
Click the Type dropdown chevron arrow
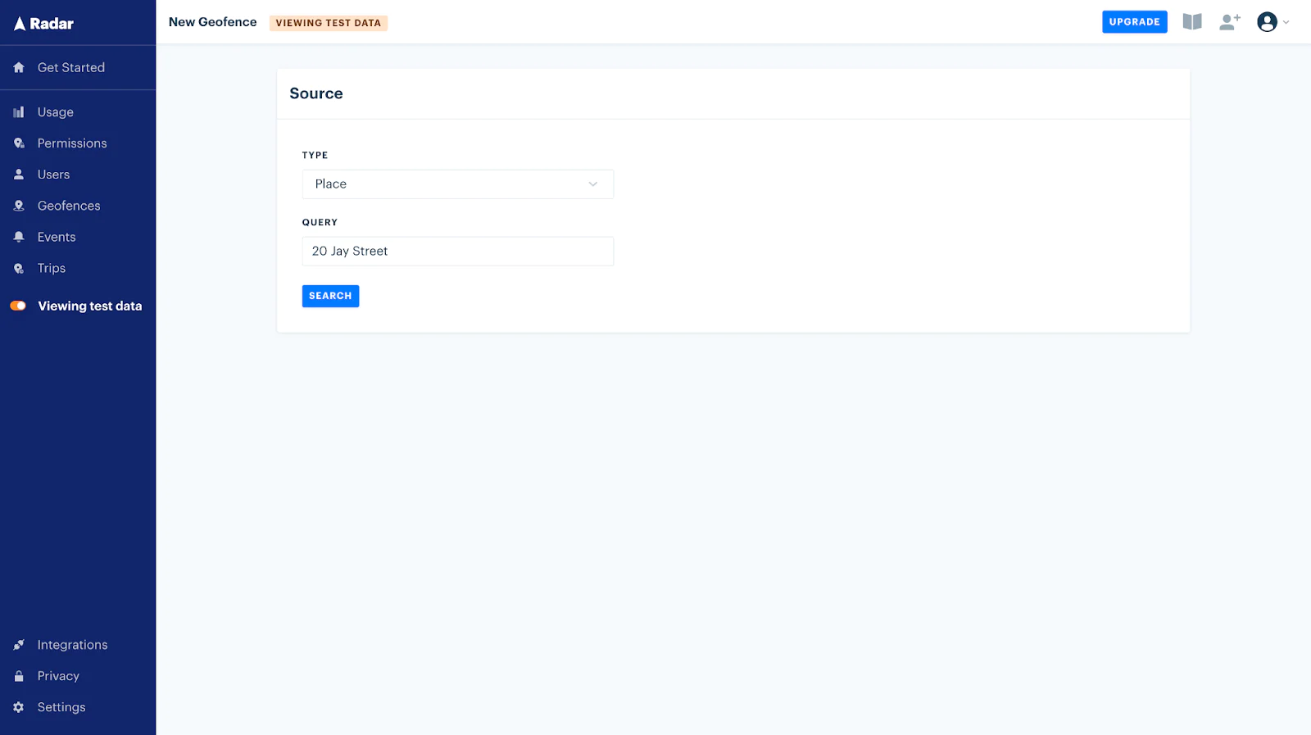coord(593,184)
